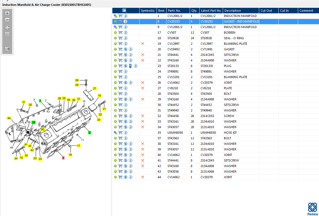Select latest part number CV72491
319x216 pixels.
coord(206,49)
